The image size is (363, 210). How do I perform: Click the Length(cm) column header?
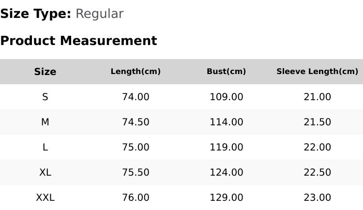(136, 72)
